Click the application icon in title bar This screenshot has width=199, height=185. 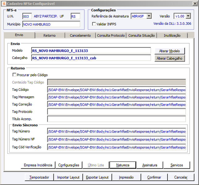(x=4, y=4)
